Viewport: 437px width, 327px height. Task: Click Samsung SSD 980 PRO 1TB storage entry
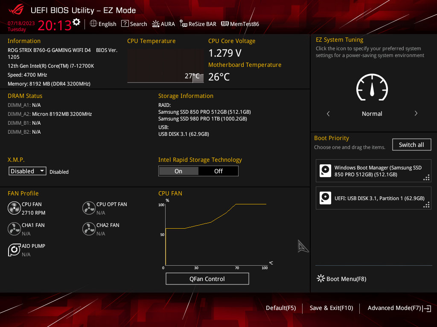point(203,119)
